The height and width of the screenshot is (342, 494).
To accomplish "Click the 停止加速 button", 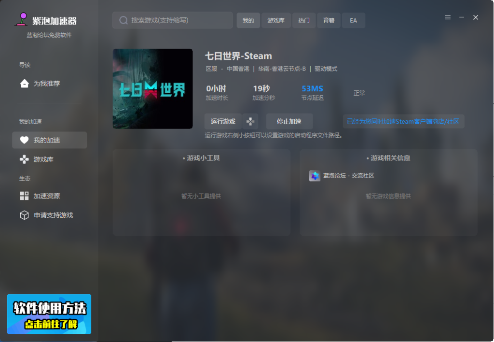I will tap(289, 121).
